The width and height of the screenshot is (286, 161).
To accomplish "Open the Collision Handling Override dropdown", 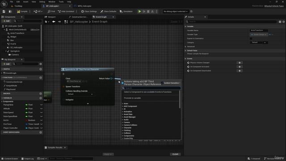I will coord(80,94).
